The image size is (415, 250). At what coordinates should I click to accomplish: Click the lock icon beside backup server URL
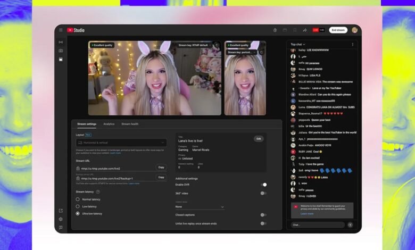point(78,178)
